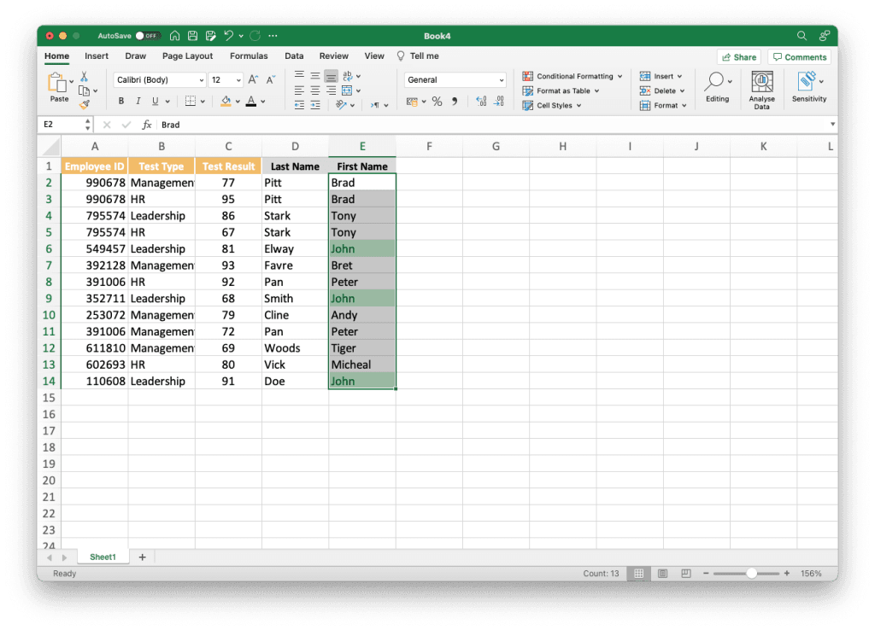Click the Font Color A swatch

click(251, 101)
